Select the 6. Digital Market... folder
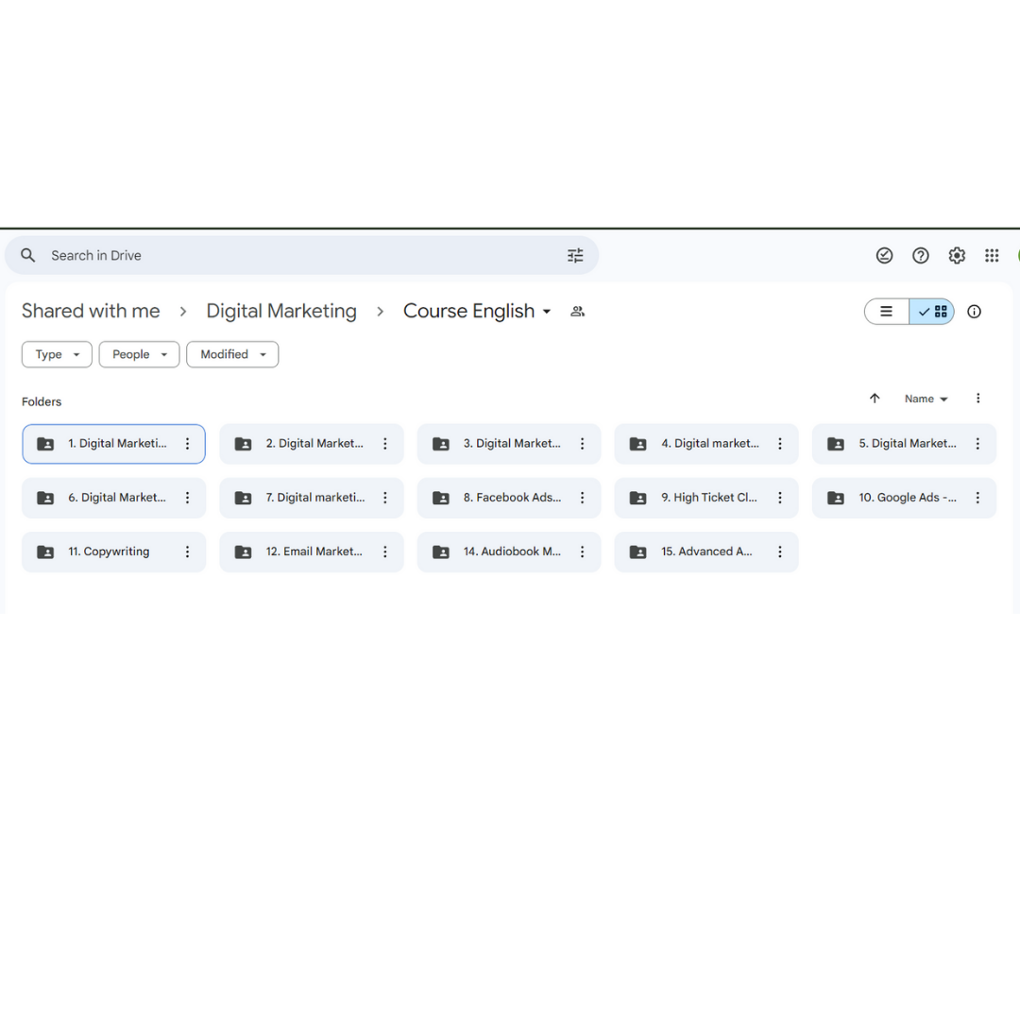 click(x=114, y=498)
